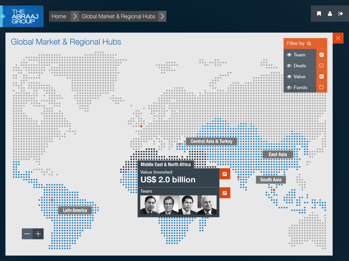
Task: Click the first team member photo
Action: pos(149,205)
